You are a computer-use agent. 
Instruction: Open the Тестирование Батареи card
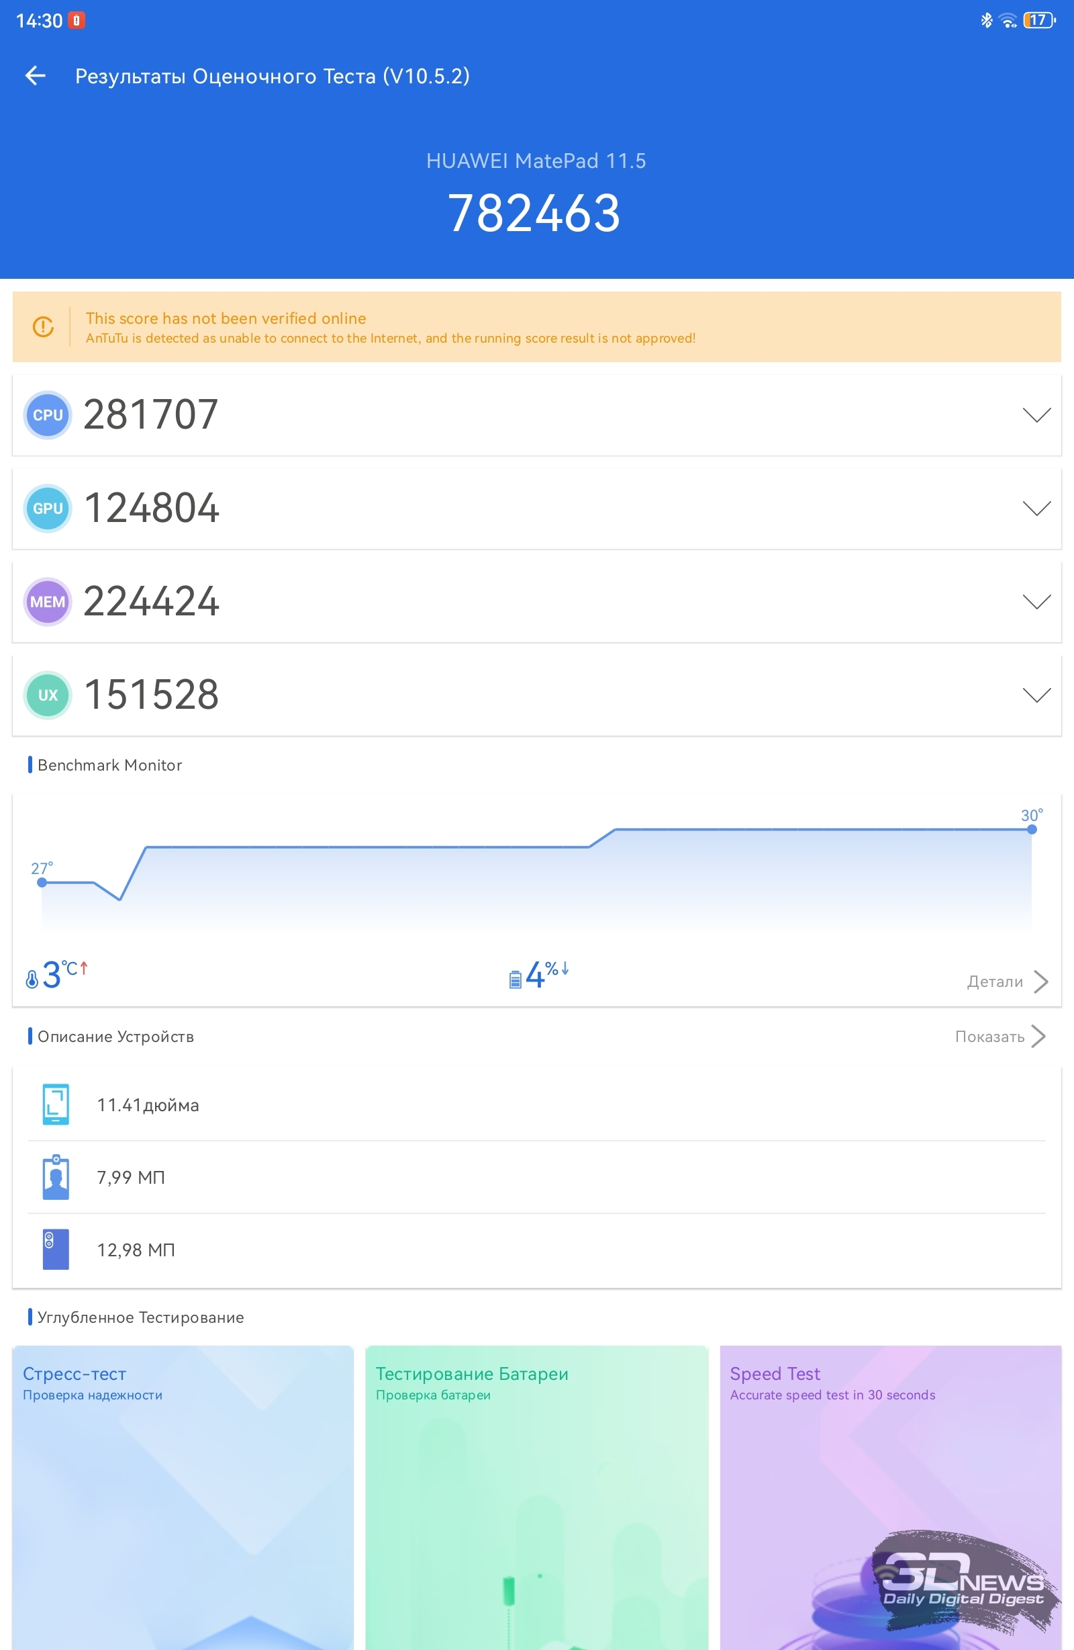pyautogui.click(x=537, y=1497)
